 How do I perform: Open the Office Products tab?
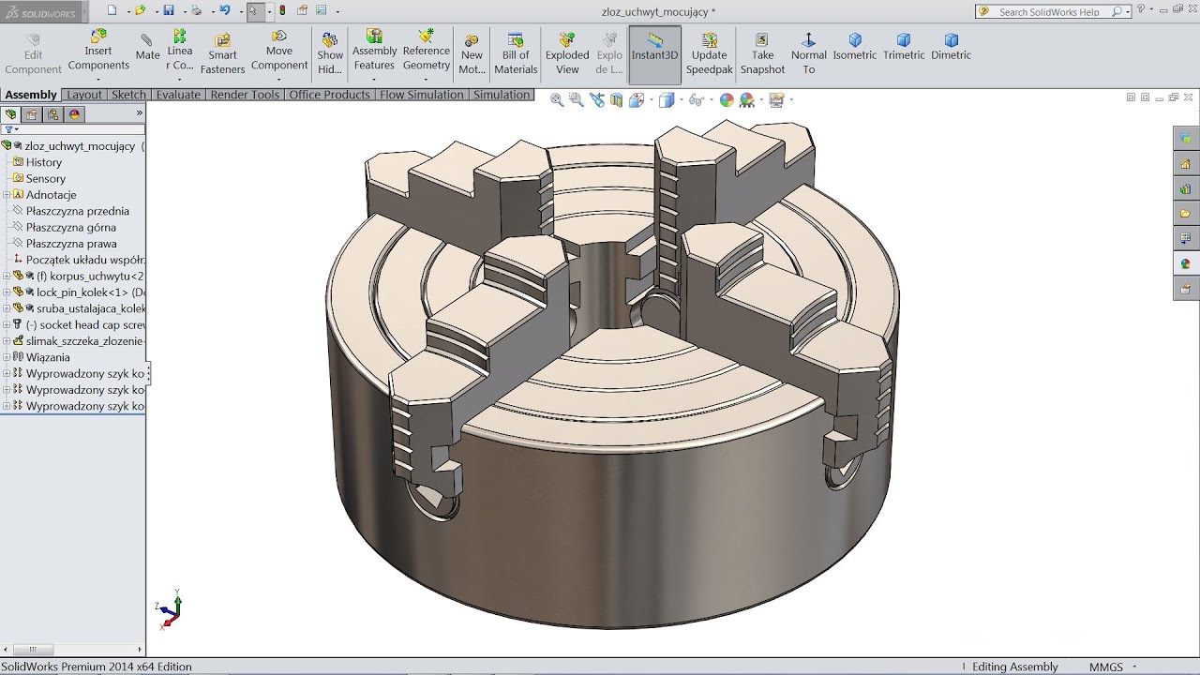pyautogui.click(x=329, y=95)
